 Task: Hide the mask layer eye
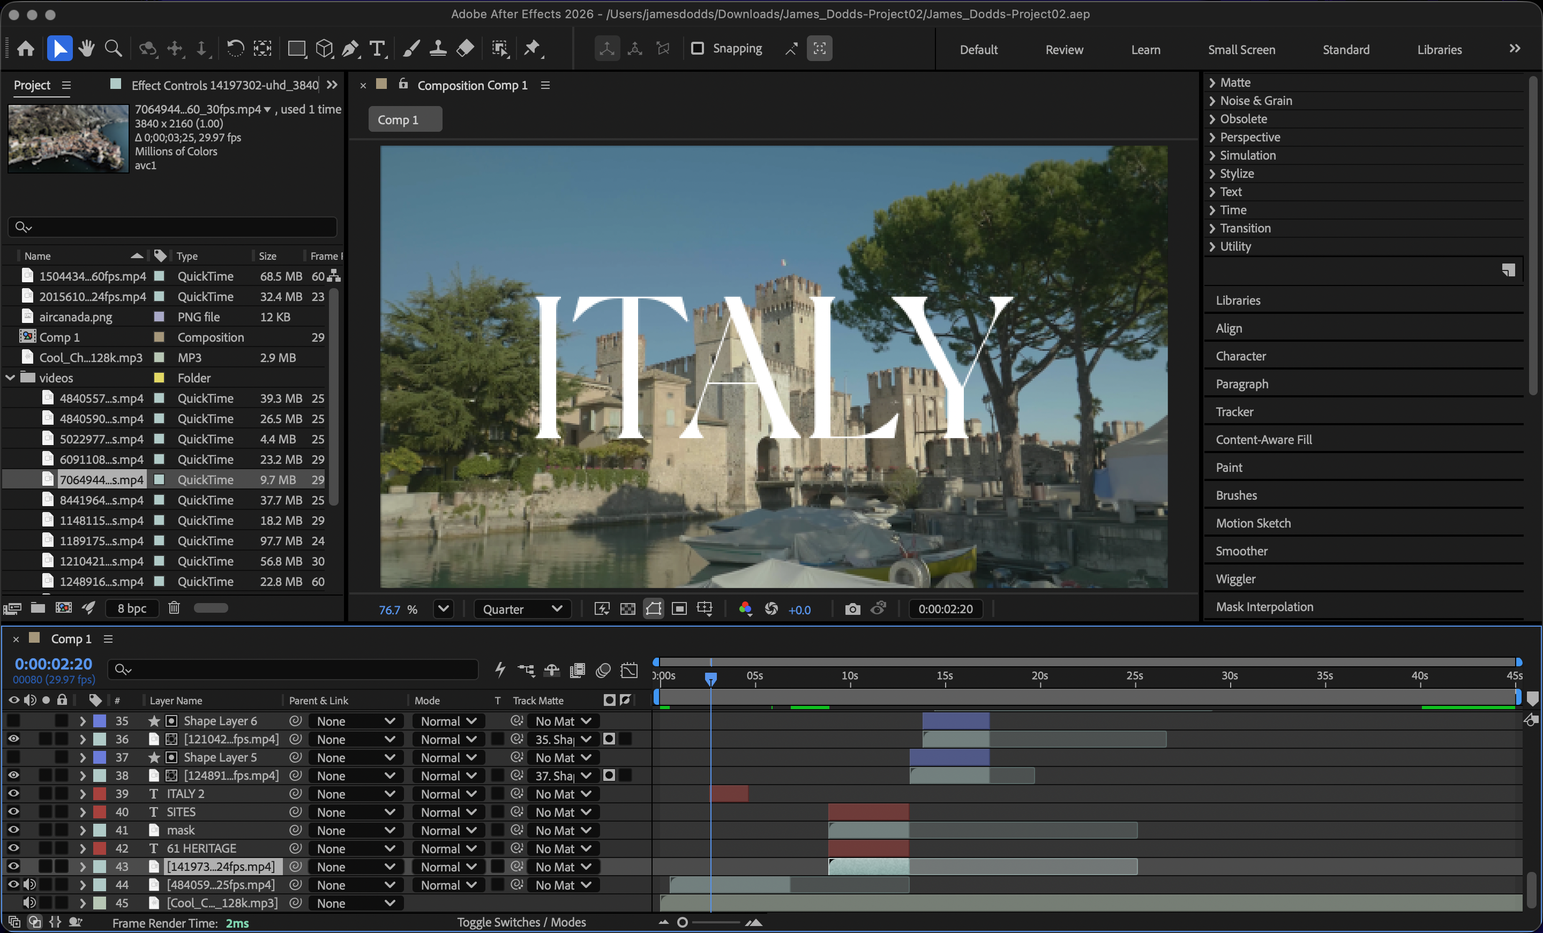pos(13,830)
